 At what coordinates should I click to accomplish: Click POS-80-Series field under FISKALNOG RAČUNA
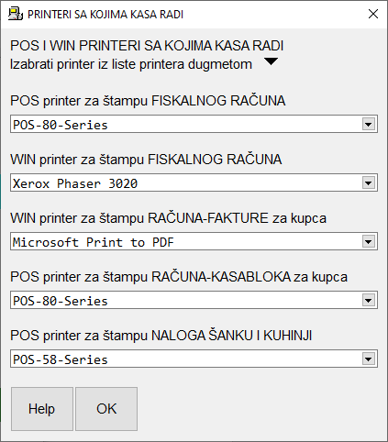194,124
